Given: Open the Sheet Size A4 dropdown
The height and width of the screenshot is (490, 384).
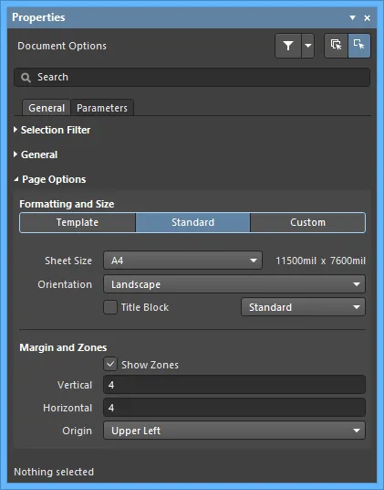Looking at the screenshot, I should pos(183,261).
